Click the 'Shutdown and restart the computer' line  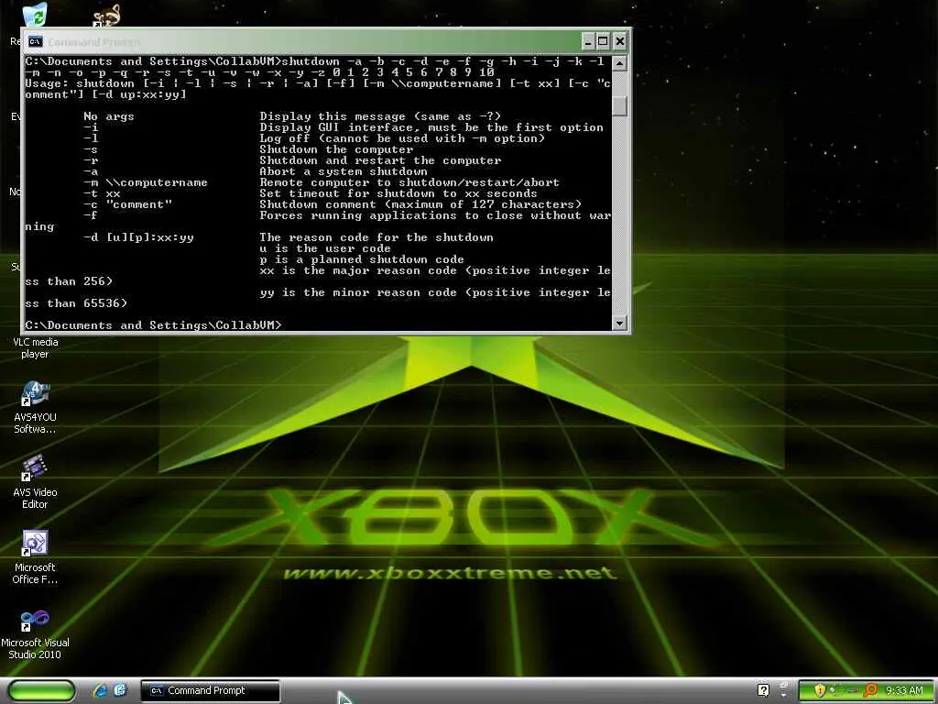(380, 160)
